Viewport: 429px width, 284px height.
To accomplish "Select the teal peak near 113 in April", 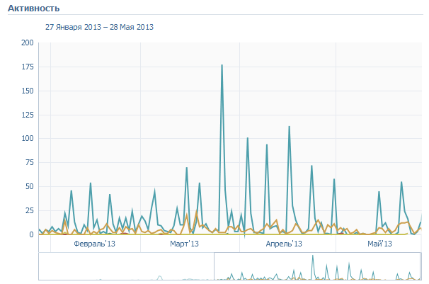I will coord(289,127).
